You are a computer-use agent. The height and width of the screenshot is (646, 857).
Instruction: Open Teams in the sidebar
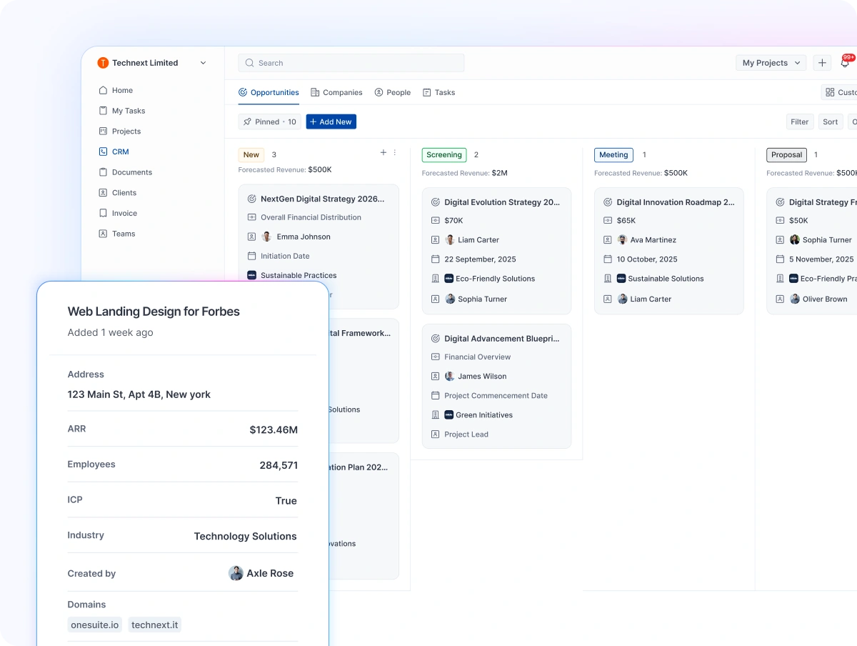pyautogui.click(x=117, y=234)
